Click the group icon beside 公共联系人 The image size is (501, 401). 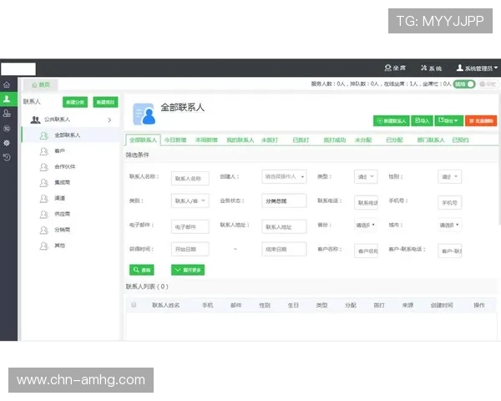click(35, 119)
